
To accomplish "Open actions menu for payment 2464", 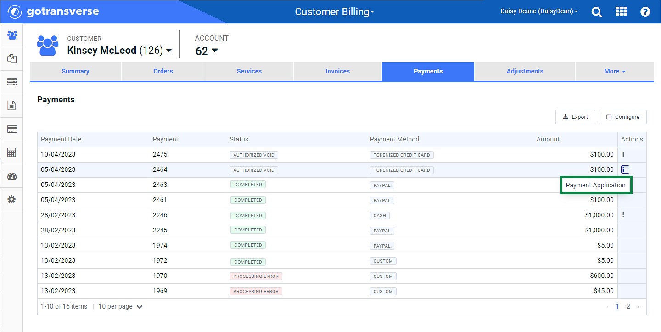I will tap(625, 169).
